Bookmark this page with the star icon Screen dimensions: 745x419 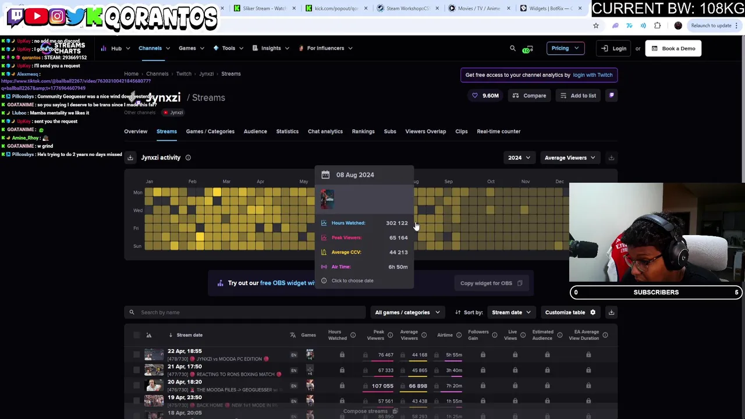pos(596,26)
